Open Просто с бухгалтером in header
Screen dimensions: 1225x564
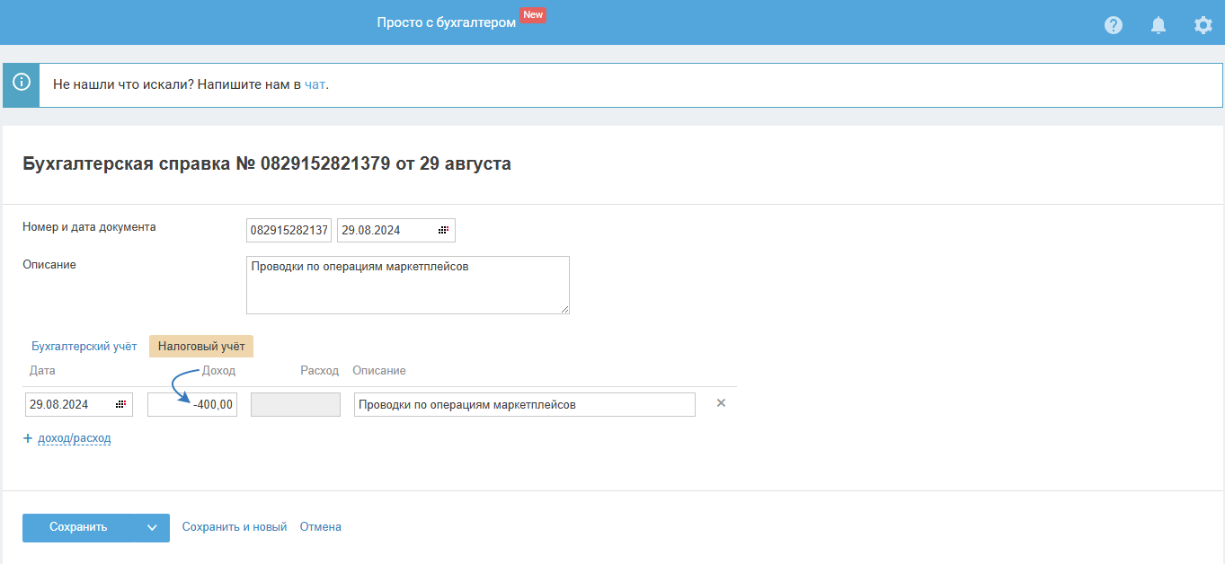coord(447,22)
